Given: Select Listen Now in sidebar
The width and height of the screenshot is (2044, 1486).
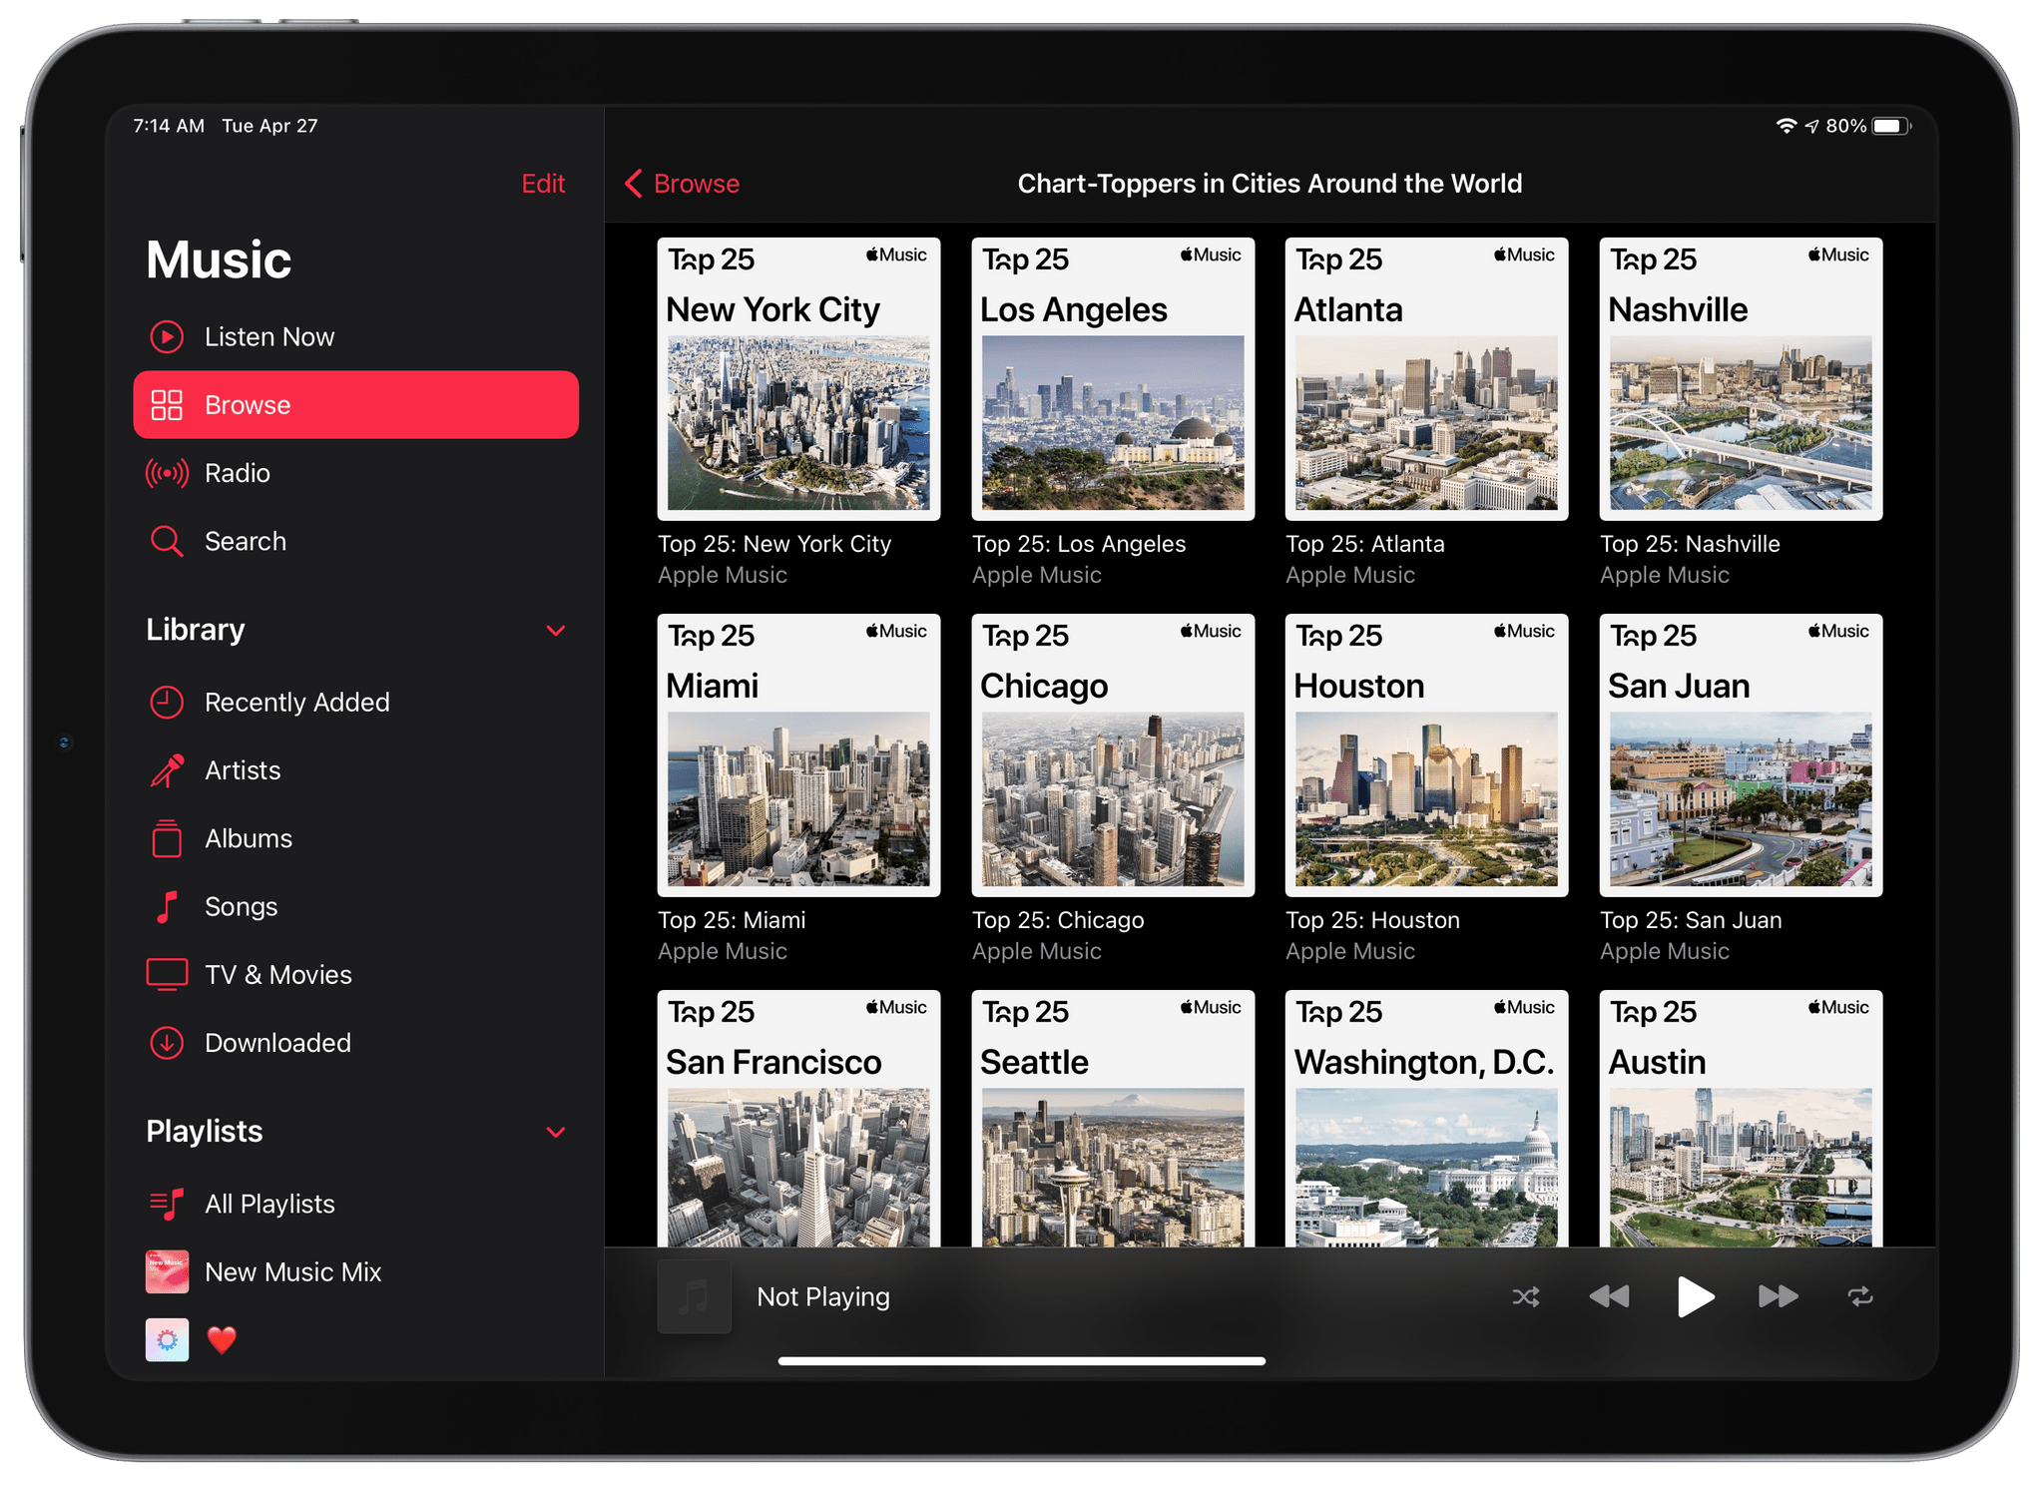Looking at the screenshot, I should pyautogui.click(x=356, y=337).
